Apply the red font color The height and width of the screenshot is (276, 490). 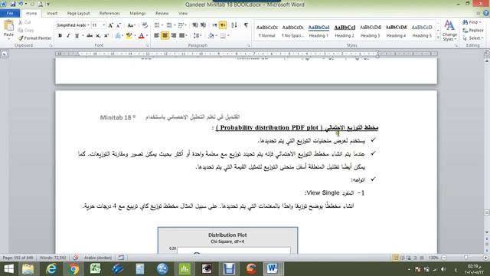click(141, 36)
